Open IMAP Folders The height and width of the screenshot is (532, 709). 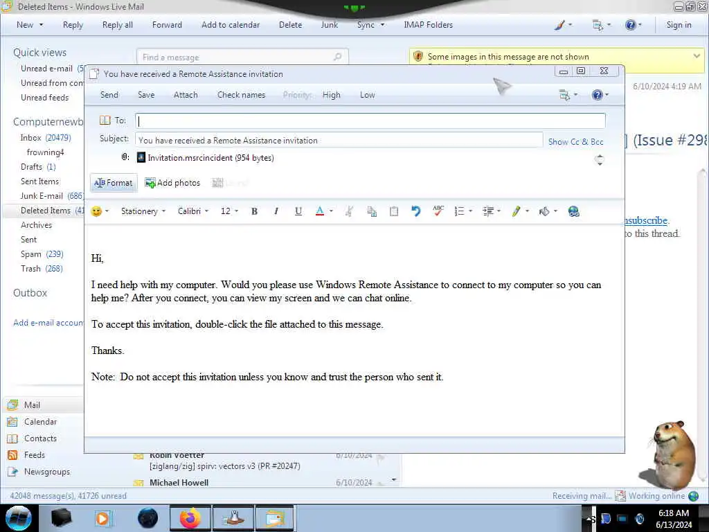point(428,25)
